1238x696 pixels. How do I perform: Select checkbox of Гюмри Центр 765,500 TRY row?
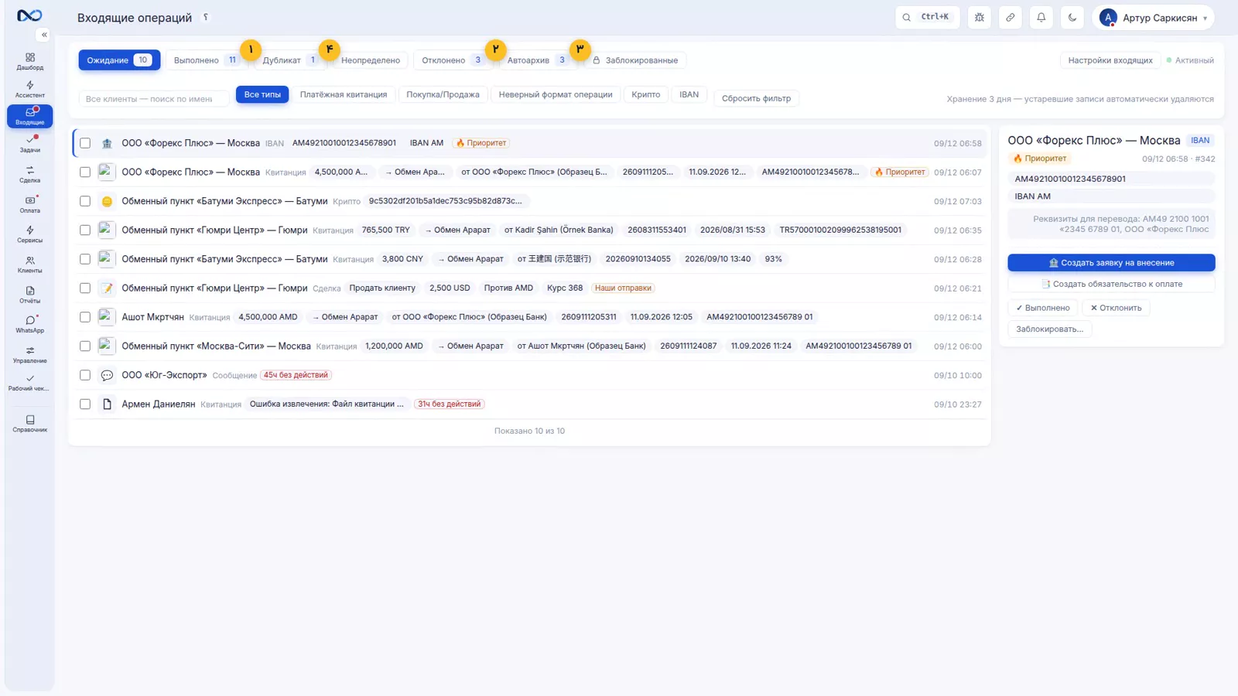tap(85, 230)
